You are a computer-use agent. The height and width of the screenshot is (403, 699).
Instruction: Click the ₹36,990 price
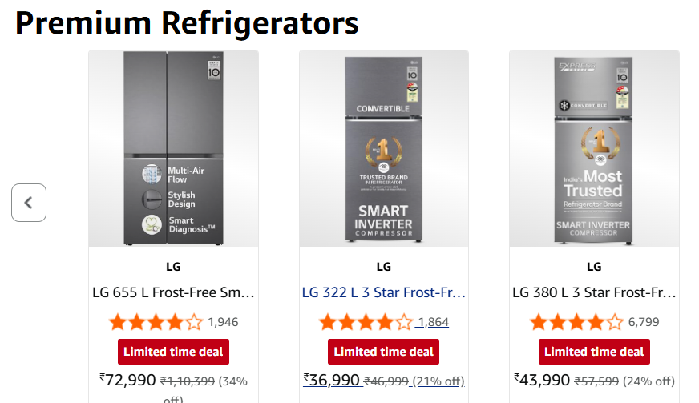tap(331, 380)
